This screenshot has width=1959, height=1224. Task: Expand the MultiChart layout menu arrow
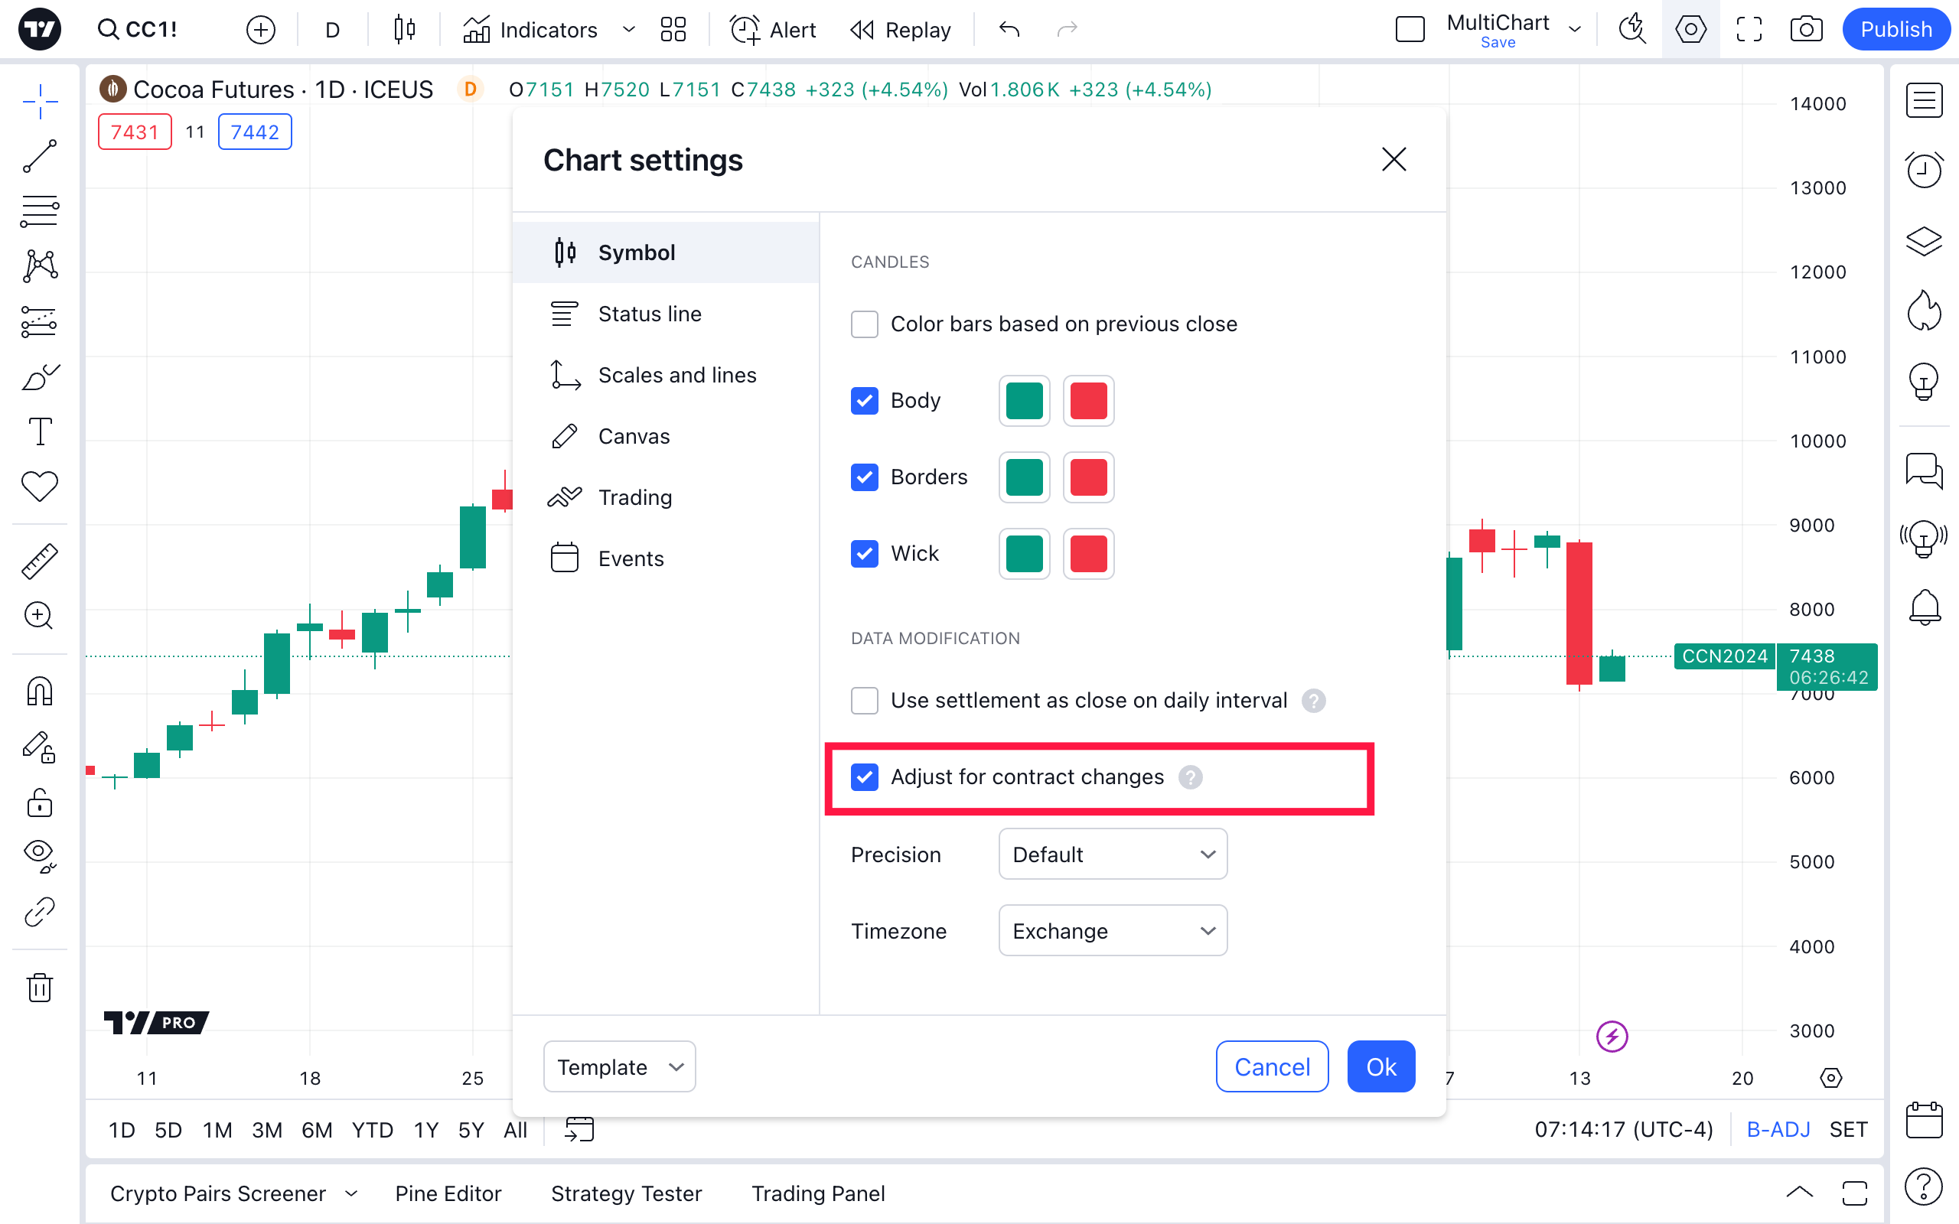point(1576,30)
